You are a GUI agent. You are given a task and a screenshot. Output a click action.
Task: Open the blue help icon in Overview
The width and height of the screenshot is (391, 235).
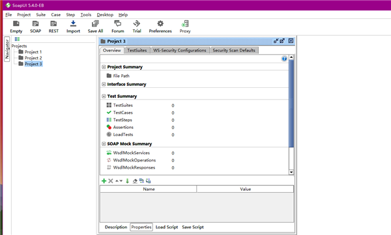pyautogui.click(x=284, y=59)
